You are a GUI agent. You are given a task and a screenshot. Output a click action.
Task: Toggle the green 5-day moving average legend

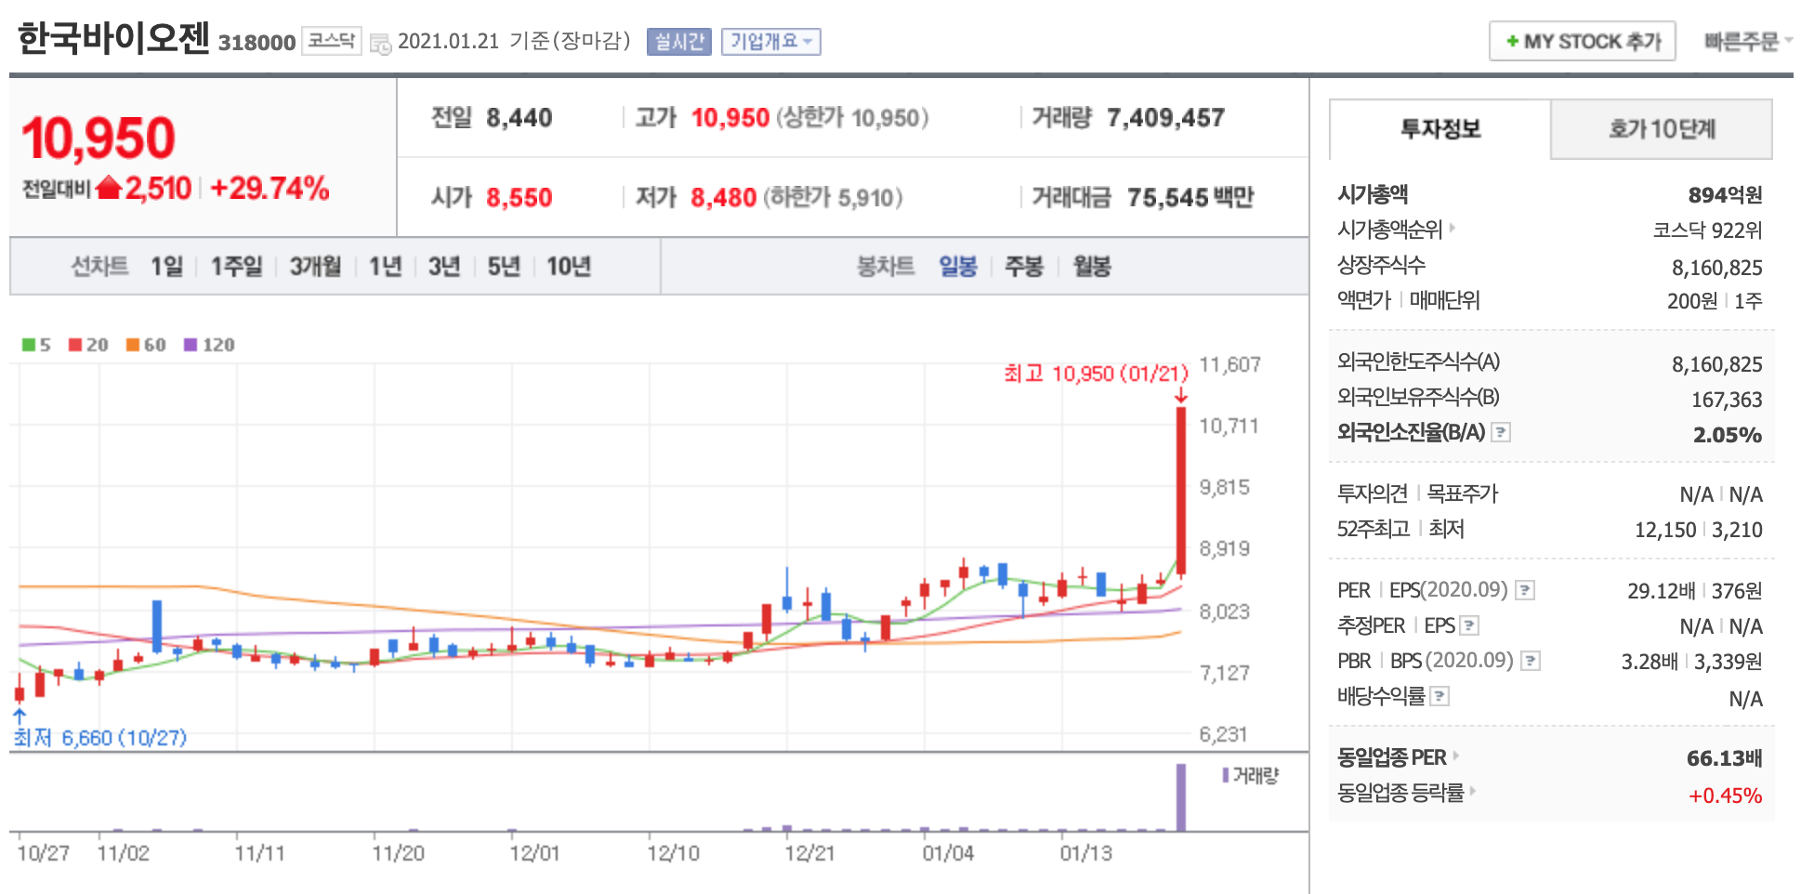click(28, 345)
